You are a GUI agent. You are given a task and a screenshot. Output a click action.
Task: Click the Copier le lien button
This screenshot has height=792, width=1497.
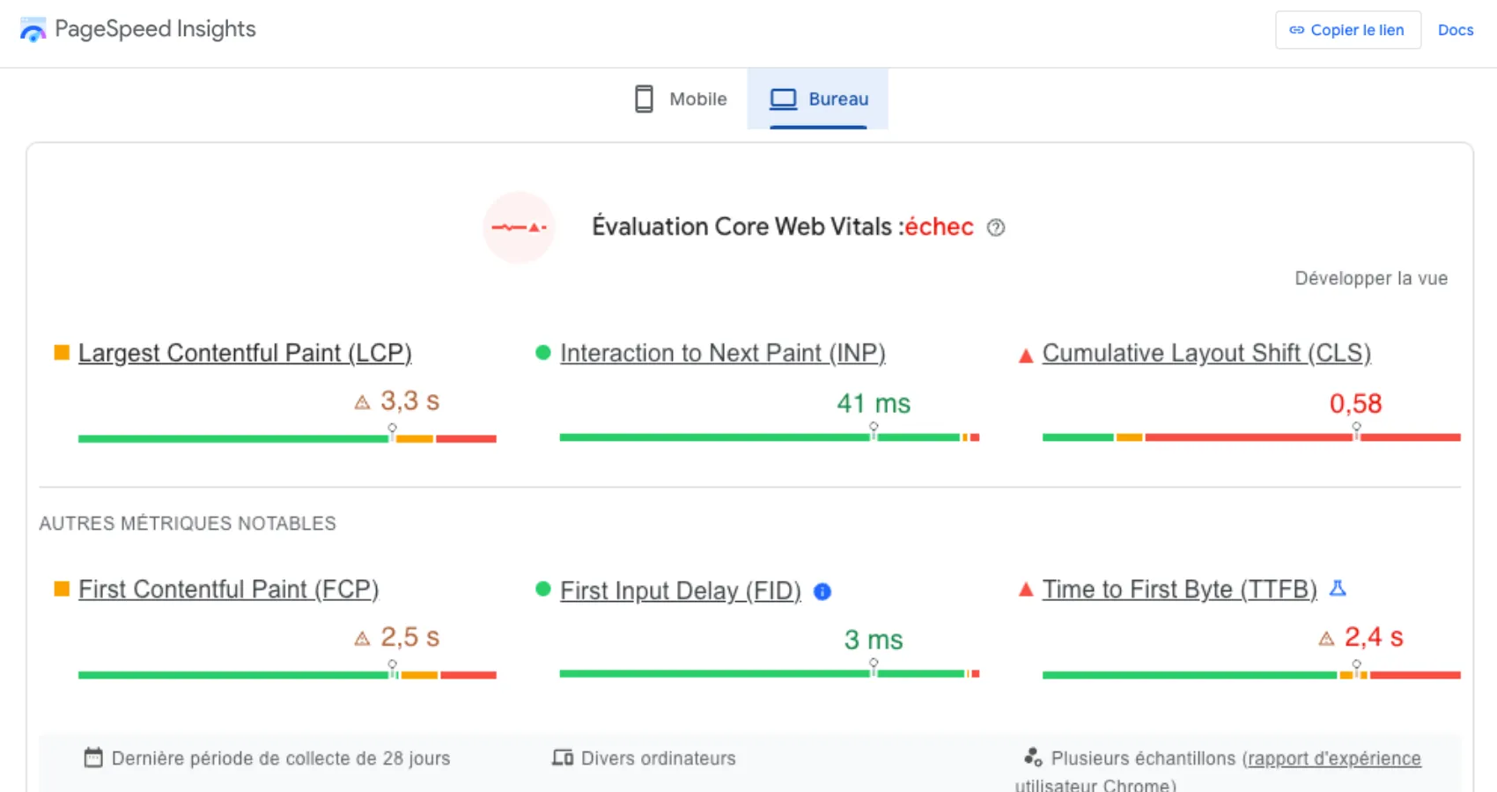[1348, 30]
